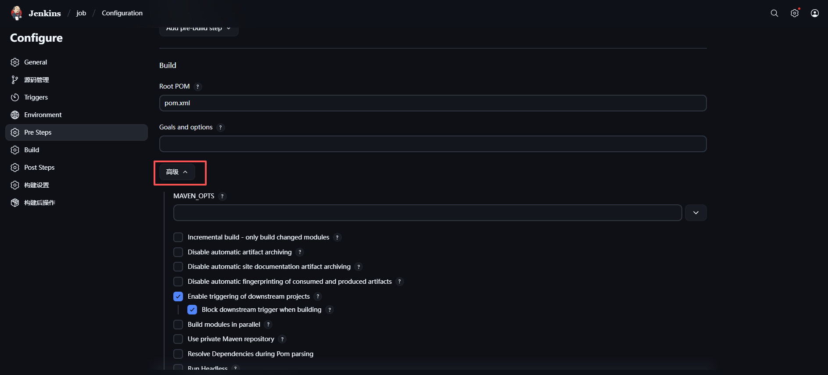Click the job breadcrumb link
The width and height of the screenshot is (828, 375).
pos(81,13)
